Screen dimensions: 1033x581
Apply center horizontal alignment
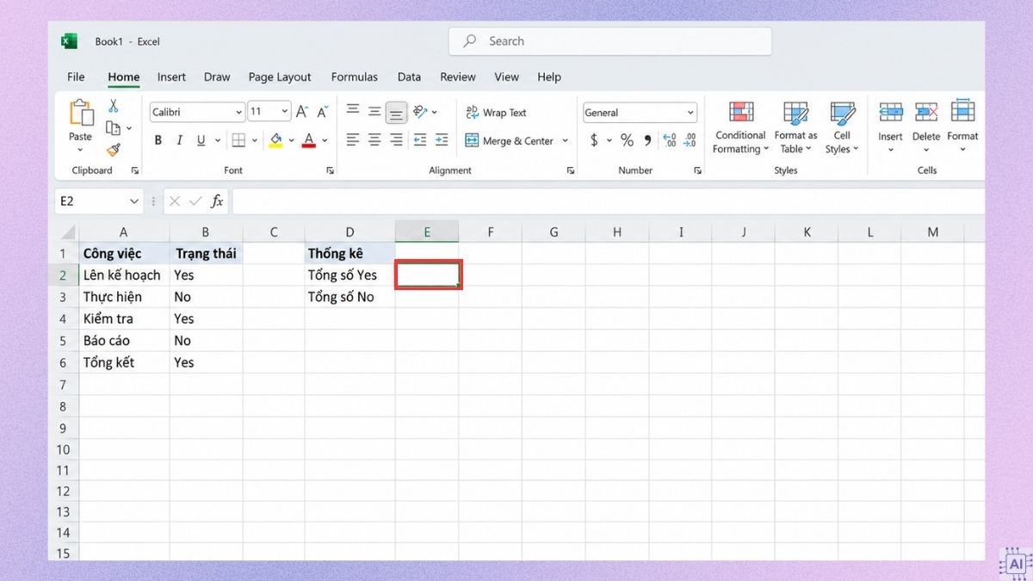(374, 139)
